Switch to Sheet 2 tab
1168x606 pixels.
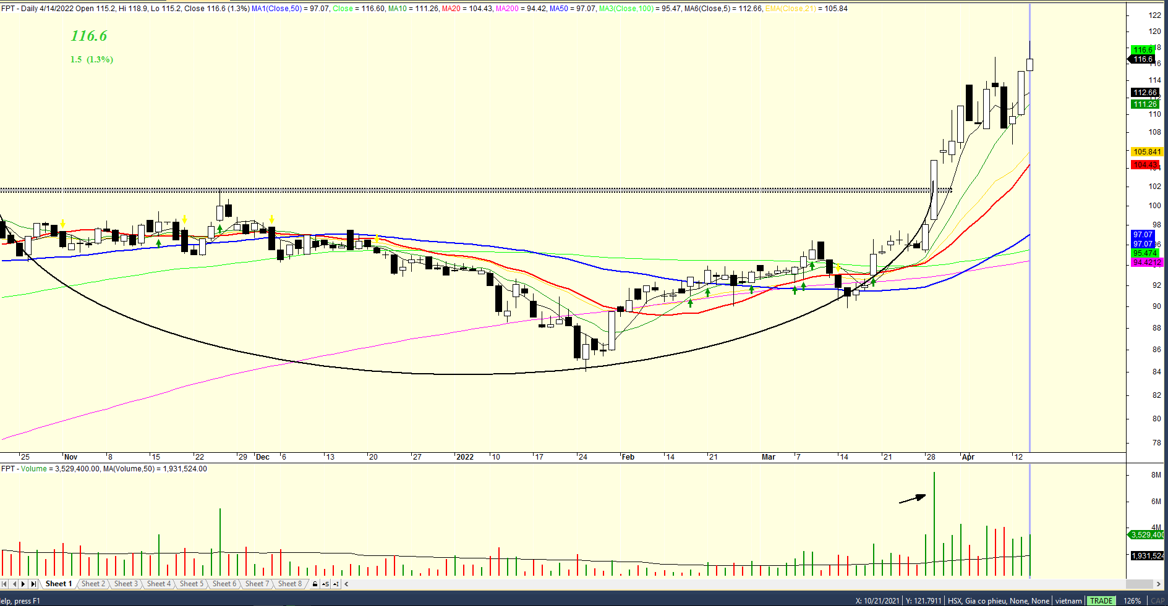[93, 584]
